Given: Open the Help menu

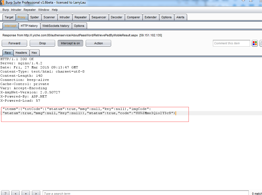Looking at the screenshot, I should tap(55, 10).
